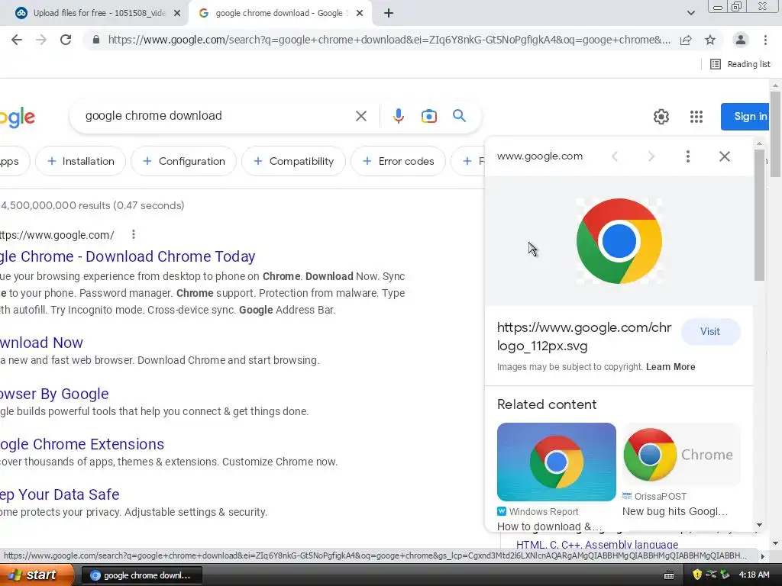This screenshot has width=782, height=586.
Task: Click the security shield tray icon
Action: pos(697,575)
